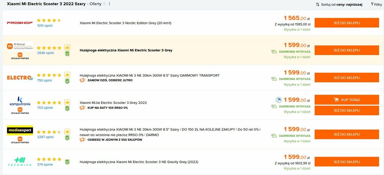The width and height of the screenshot is (384, 175).
Task: Open 3287 opinii reviews for Media Expert
Action: pyautogui.click(x=45, y=137)
